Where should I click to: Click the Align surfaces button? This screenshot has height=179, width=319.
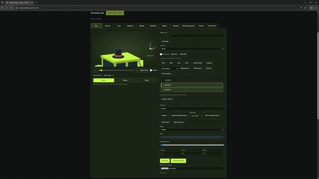click(x=185, y=68)
